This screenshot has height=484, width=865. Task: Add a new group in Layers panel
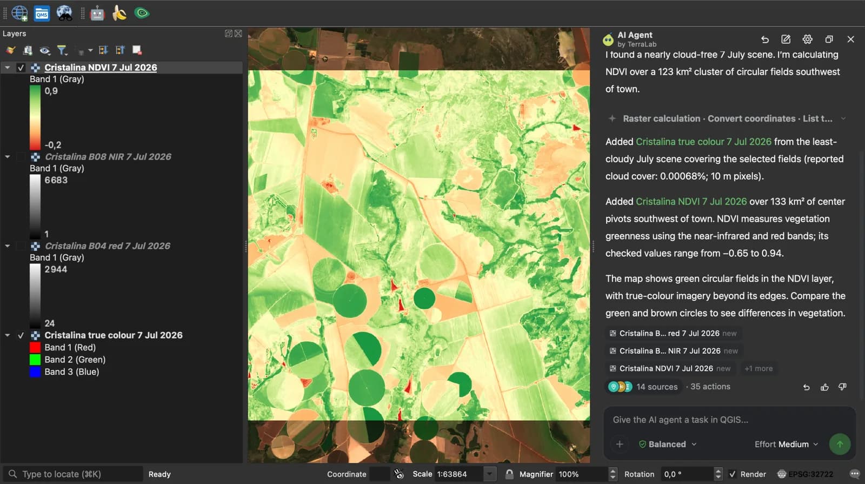point(28,50)
